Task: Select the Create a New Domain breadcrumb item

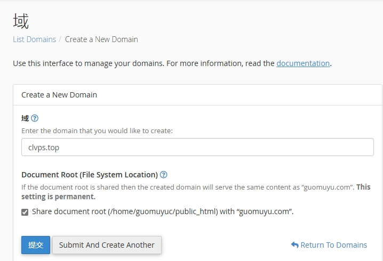Action: pos(101,39)
